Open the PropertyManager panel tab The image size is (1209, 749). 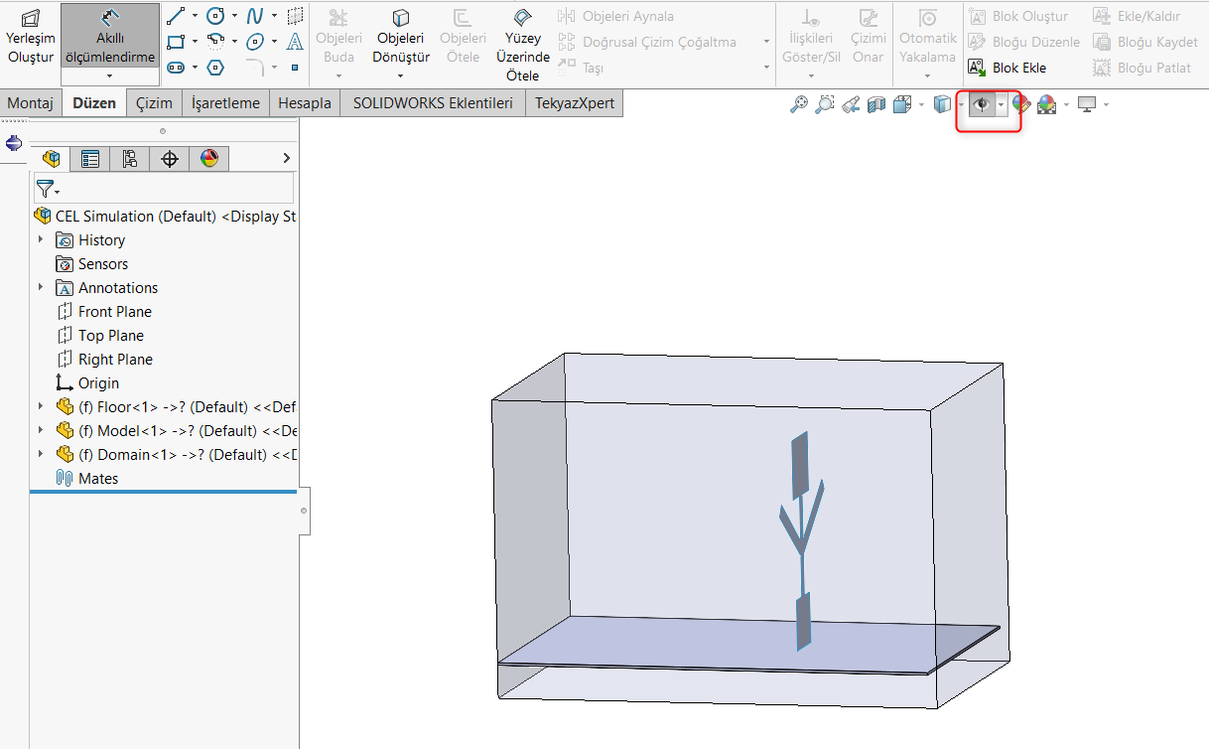90,158
